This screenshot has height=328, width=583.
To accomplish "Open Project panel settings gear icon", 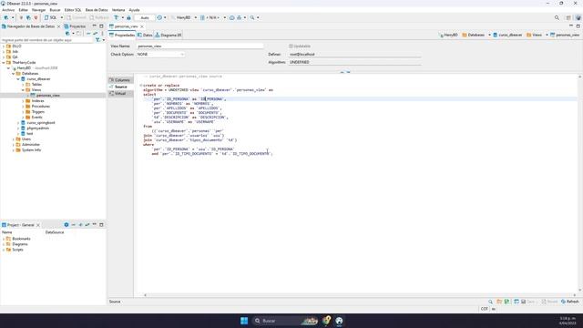I will pos(66,225).
